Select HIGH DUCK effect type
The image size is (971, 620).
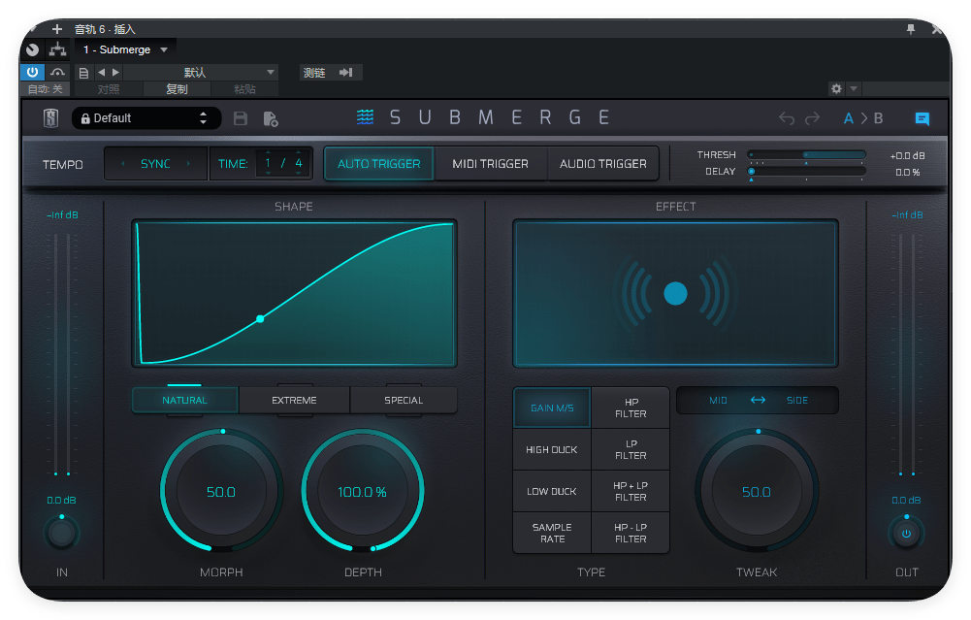[552, 449]
